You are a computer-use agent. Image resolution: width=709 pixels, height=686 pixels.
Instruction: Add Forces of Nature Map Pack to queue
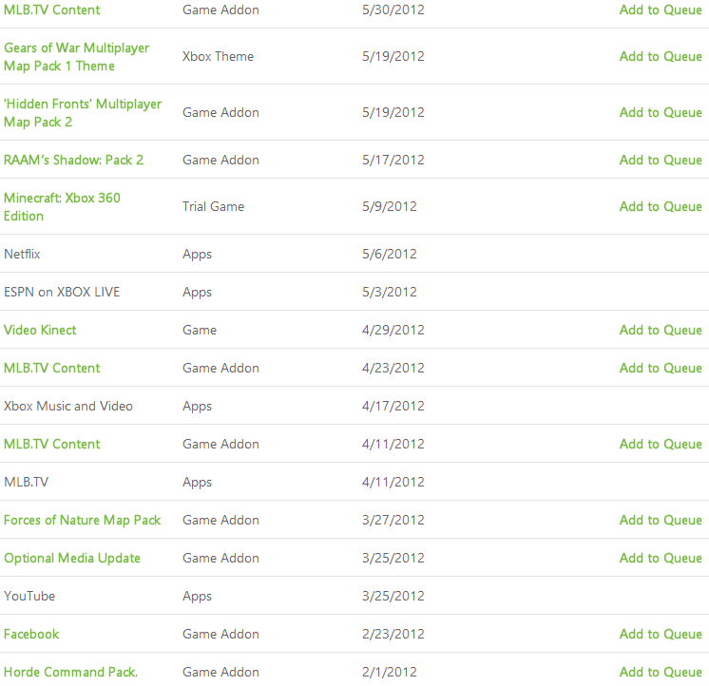point(661,520)
